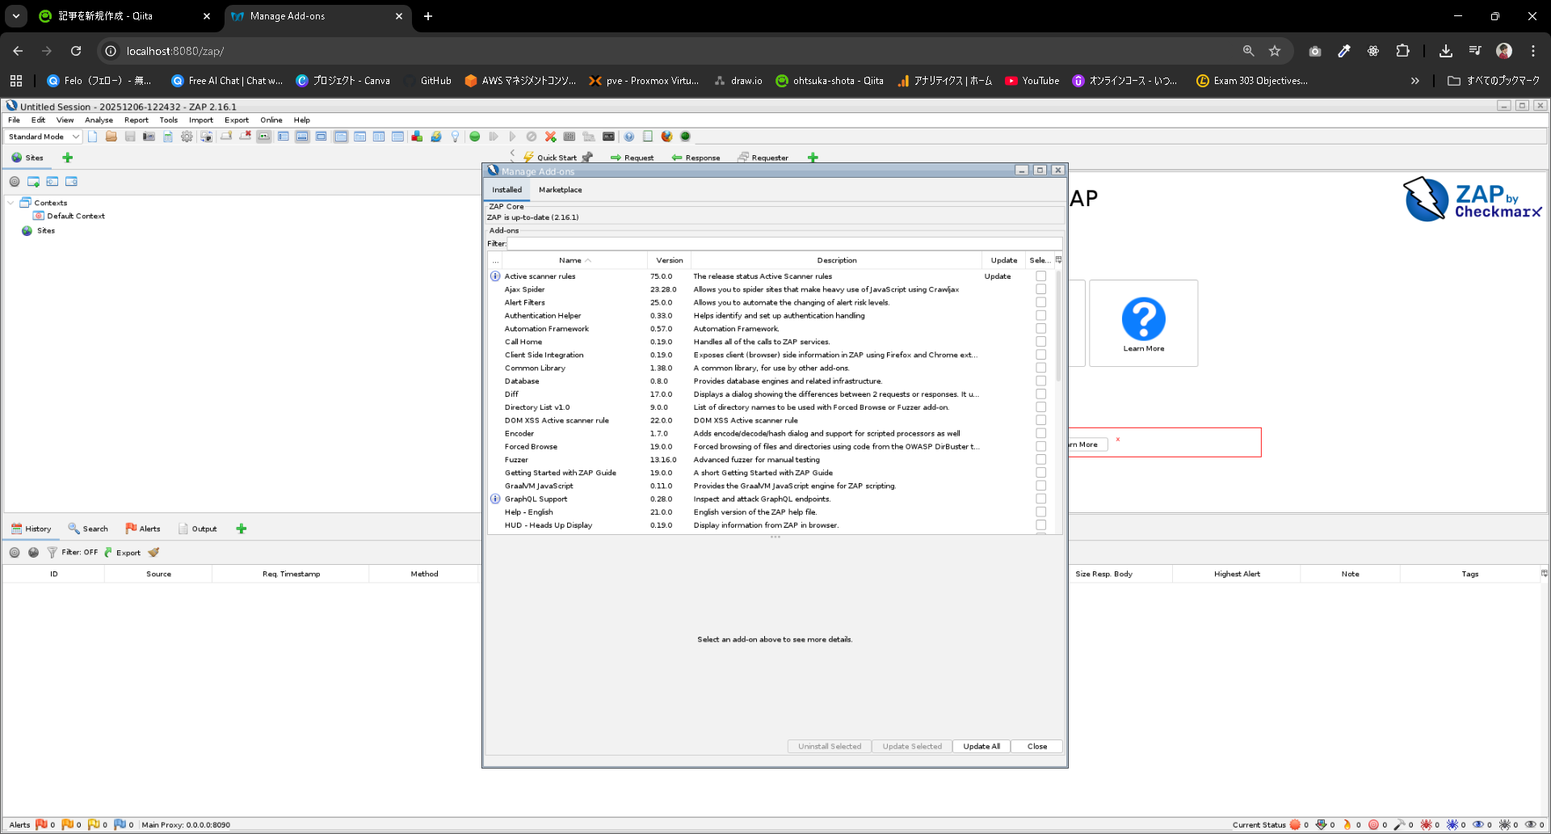Click the Firefox browser launch icon

coord(666,137)
